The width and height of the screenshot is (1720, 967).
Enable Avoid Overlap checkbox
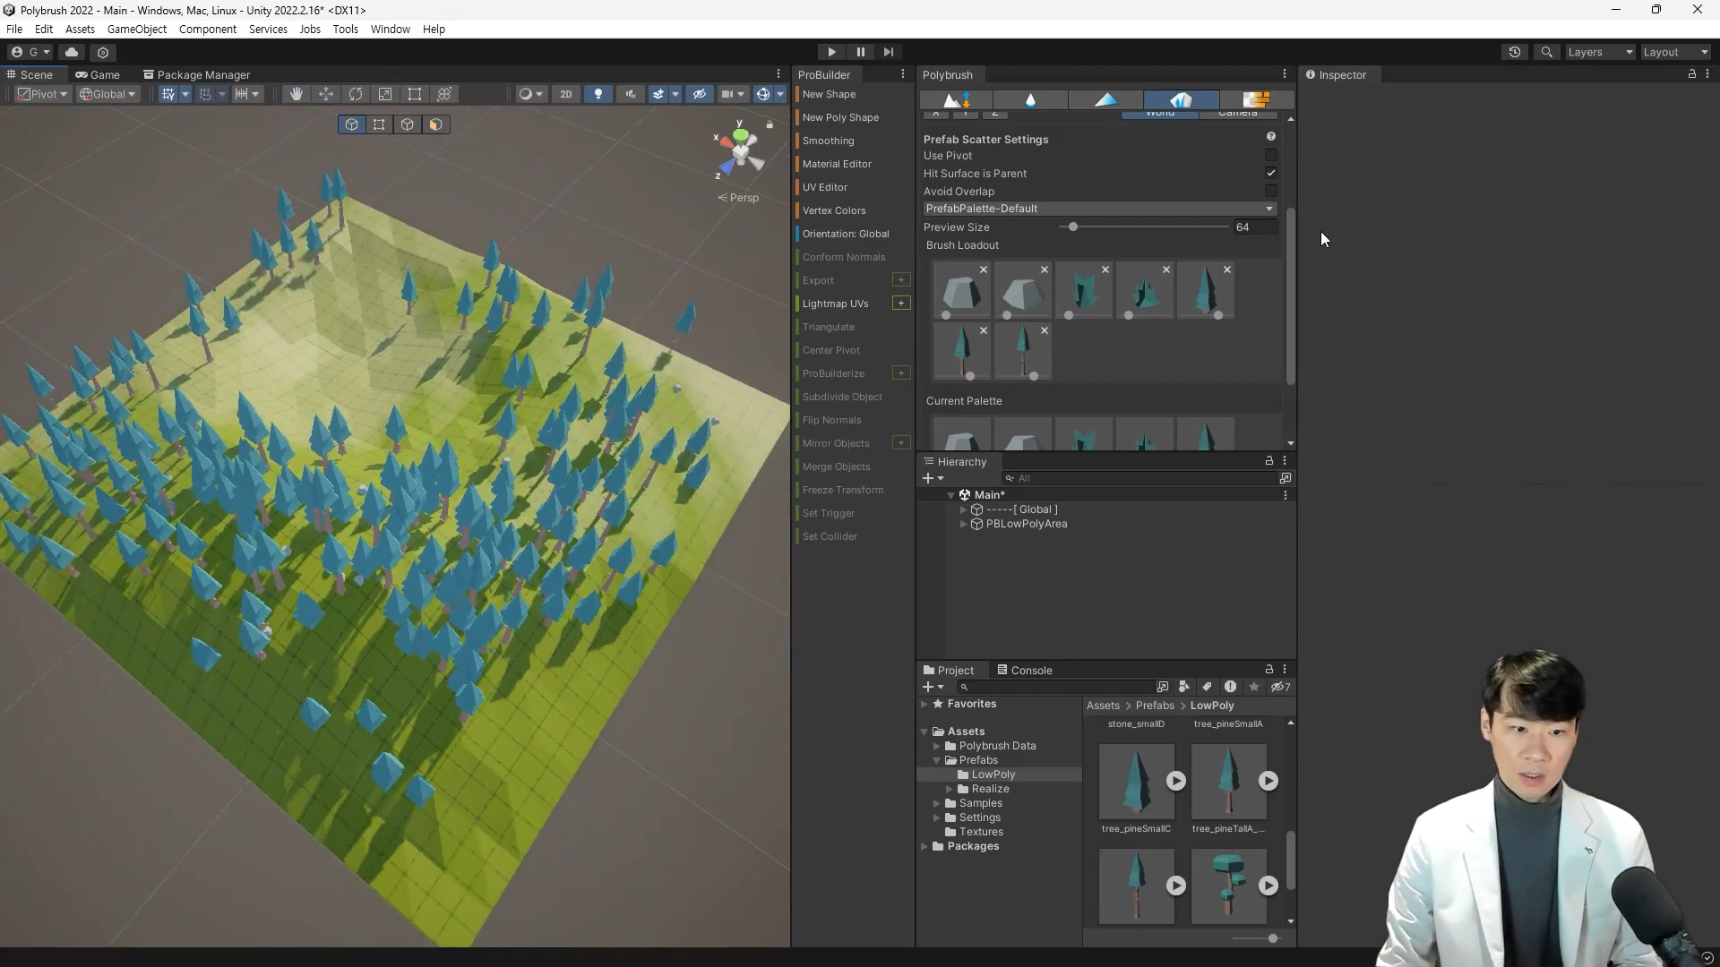1270,192
